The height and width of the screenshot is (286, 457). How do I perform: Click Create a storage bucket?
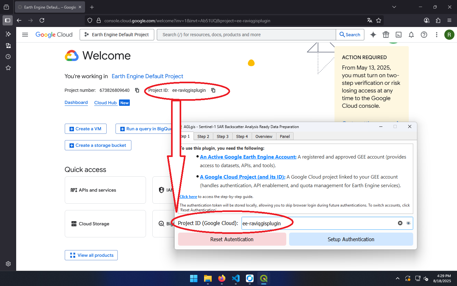click(98, 145)
